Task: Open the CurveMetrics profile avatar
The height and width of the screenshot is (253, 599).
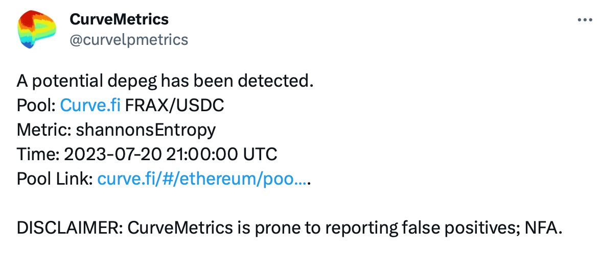Action: click(37, 30)
